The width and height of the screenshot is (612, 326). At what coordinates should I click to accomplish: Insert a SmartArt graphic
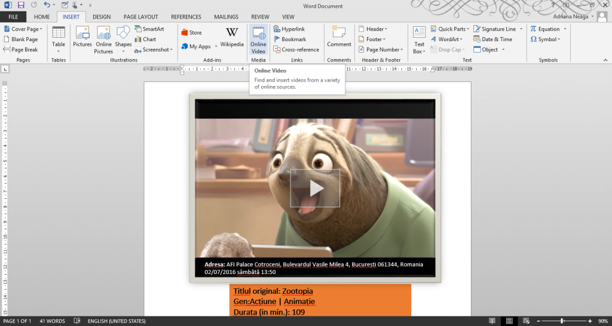click(149, 29)
